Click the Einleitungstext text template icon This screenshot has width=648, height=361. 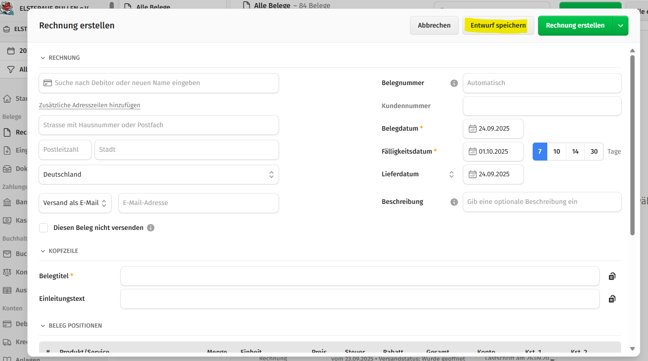tap(612, 299)
